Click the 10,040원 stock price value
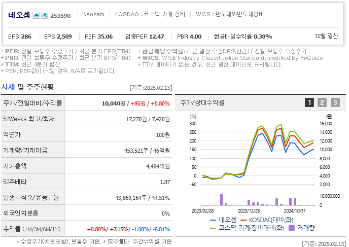Image resolution: width=349 pixels, height=247 pixels. [114, 103]
